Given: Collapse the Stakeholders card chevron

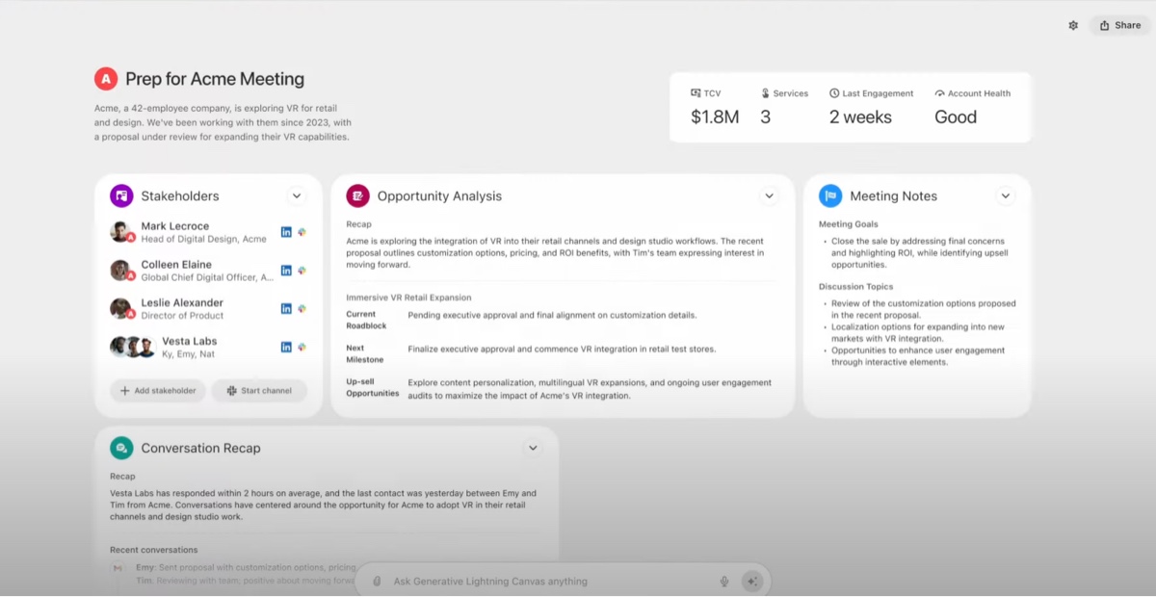Looking at the screenshot, I should pyautogui.click(x=297, y=196).
